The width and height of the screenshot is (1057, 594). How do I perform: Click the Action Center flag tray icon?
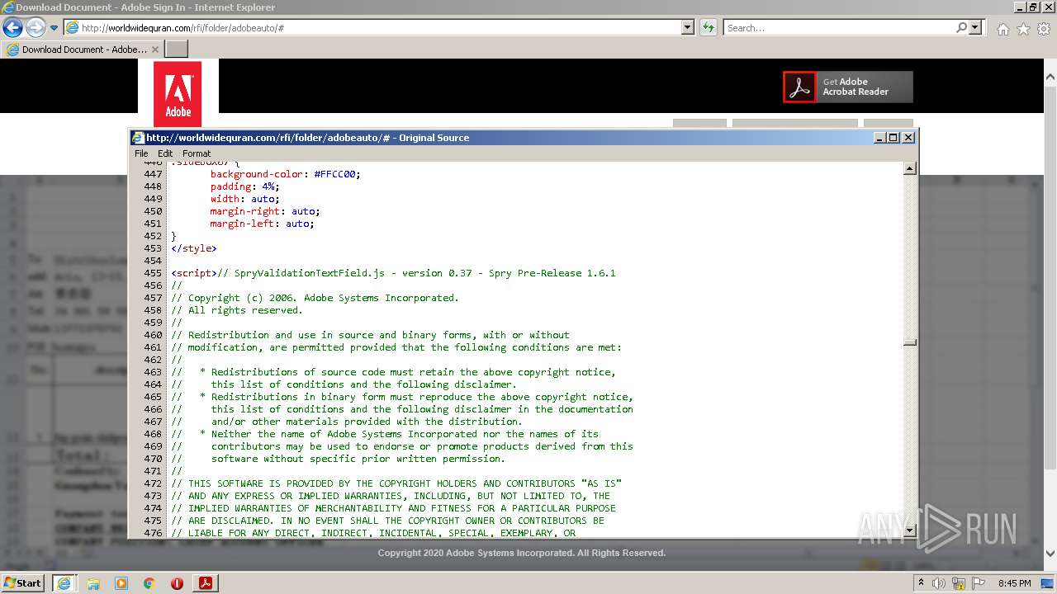coord(979,583)
